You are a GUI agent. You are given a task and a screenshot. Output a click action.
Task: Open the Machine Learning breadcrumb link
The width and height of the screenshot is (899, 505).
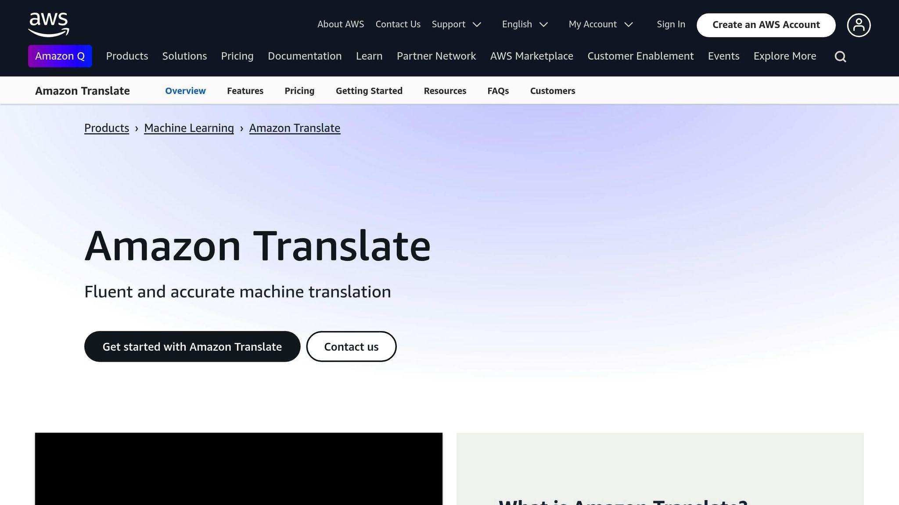[x=189, y=128]
